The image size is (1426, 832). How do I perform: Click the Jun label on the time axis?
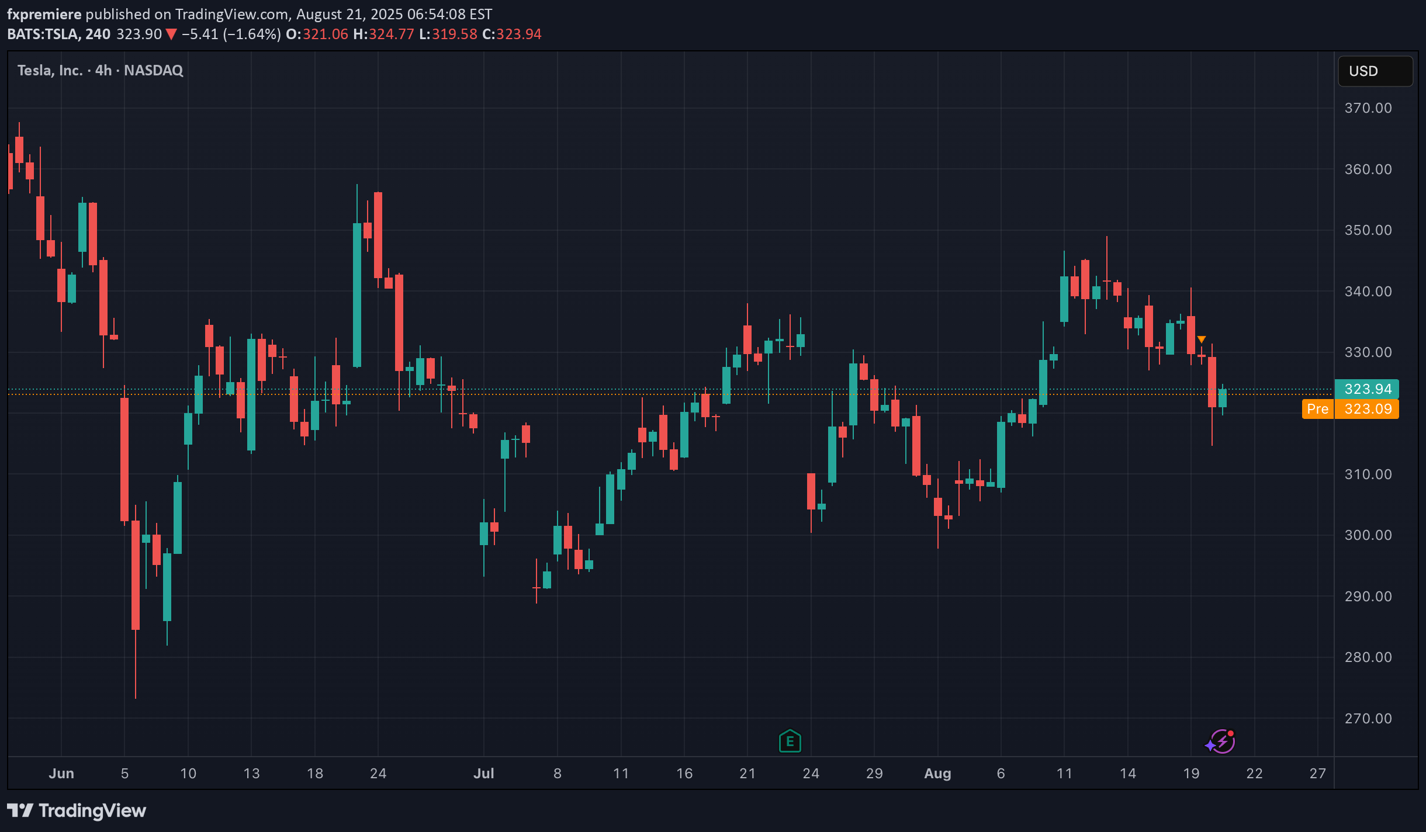[61, 774]
